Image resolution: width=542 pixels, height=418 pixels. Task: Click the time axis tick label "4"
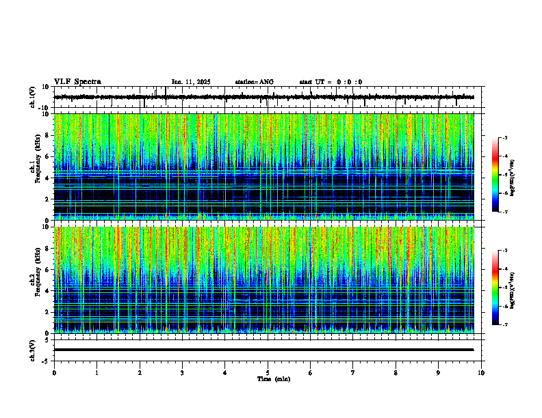click(225, 373)
